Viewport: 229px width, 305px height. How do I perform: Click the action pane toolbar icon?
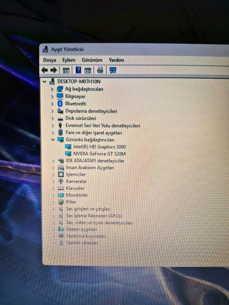pos(88,70)
